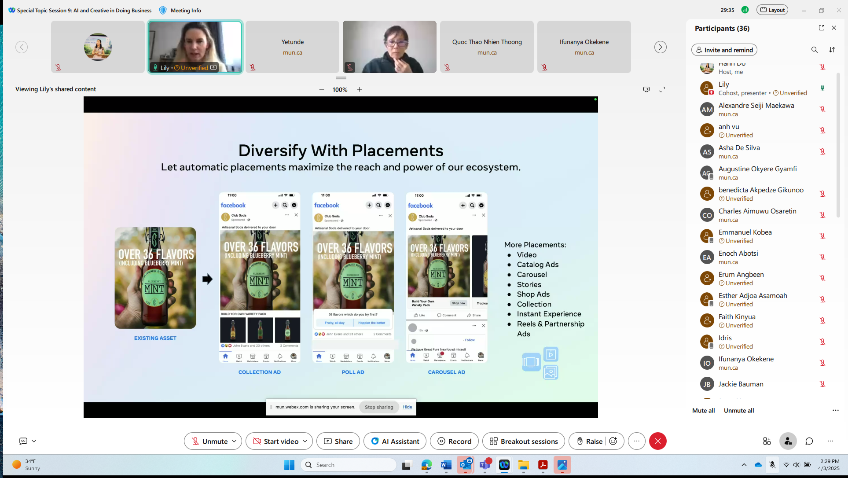Open the closed captions icon
848x478 pixels.
[x=23, y=441]
